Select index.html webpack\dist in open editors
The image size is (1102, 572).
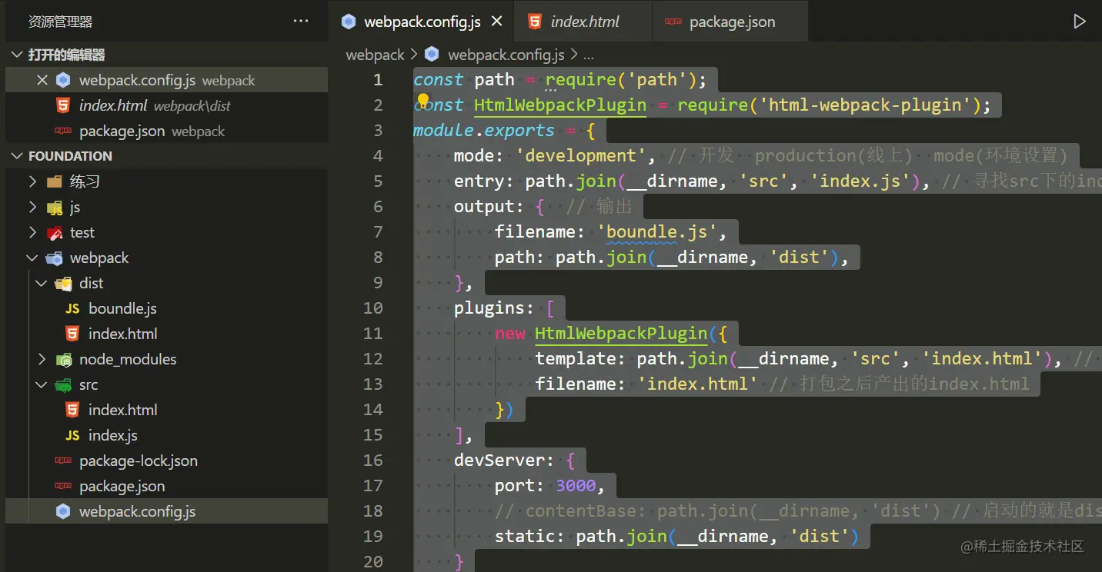pyautogui.click(x=166, y=105)
